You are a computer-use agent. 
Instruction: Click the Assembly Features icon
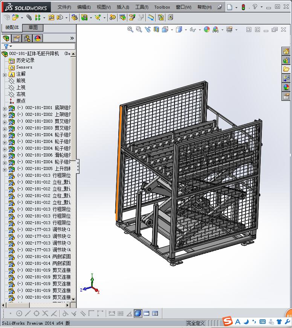(x=84, y=17)
